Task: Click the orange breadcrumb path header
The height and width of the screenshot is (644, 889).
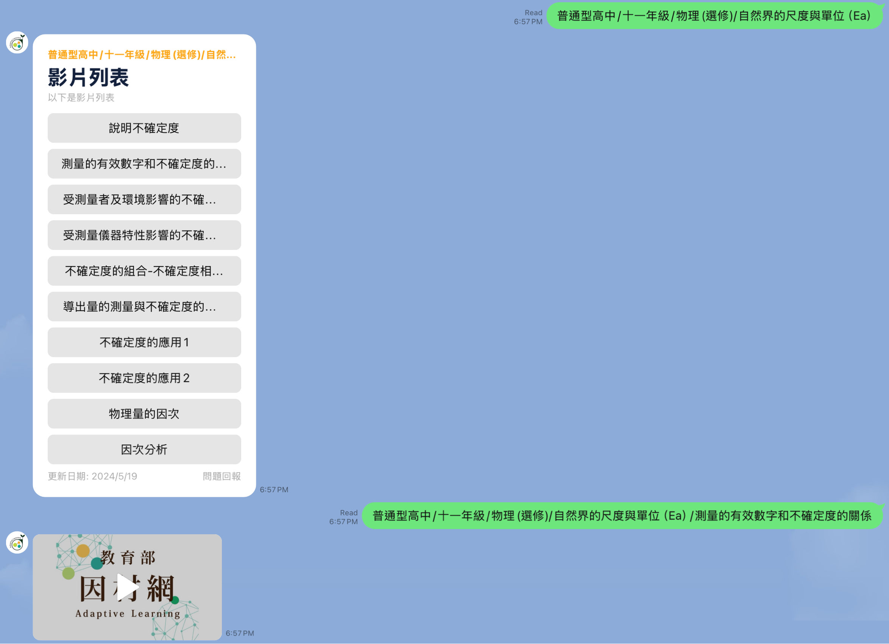Action: click(x=142, y=55)
